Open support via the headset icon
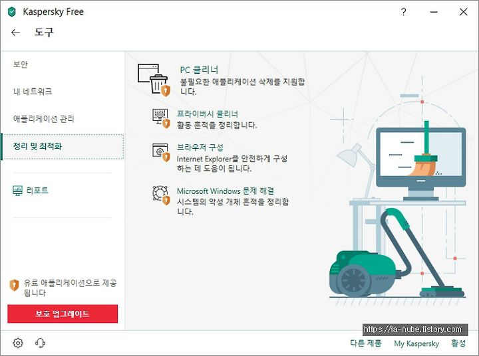The height and width of the screenshot is (356, 479). click(x=40, y=343)
